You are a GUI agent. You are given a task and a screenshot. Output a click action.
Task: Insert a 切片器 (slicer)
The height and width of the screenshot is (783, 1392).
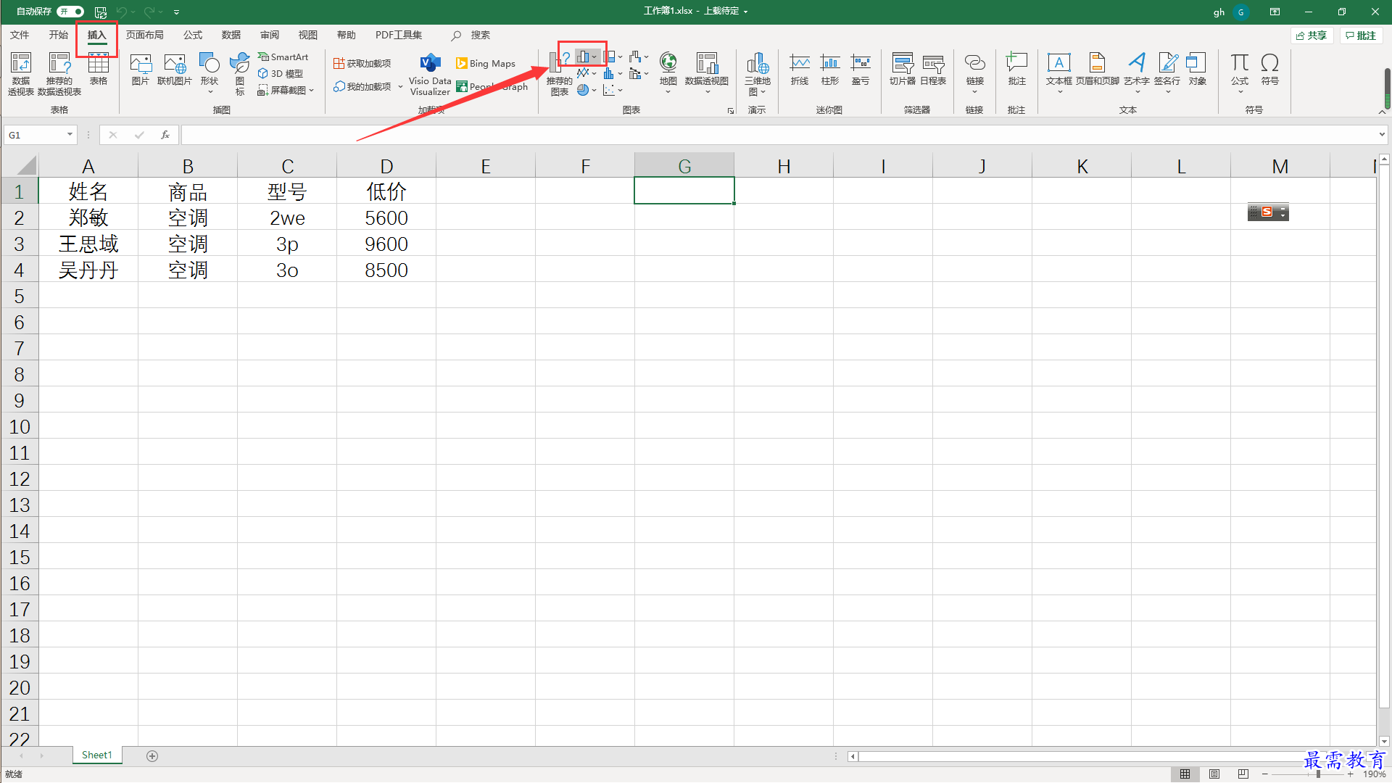click(x=903, y=70)
